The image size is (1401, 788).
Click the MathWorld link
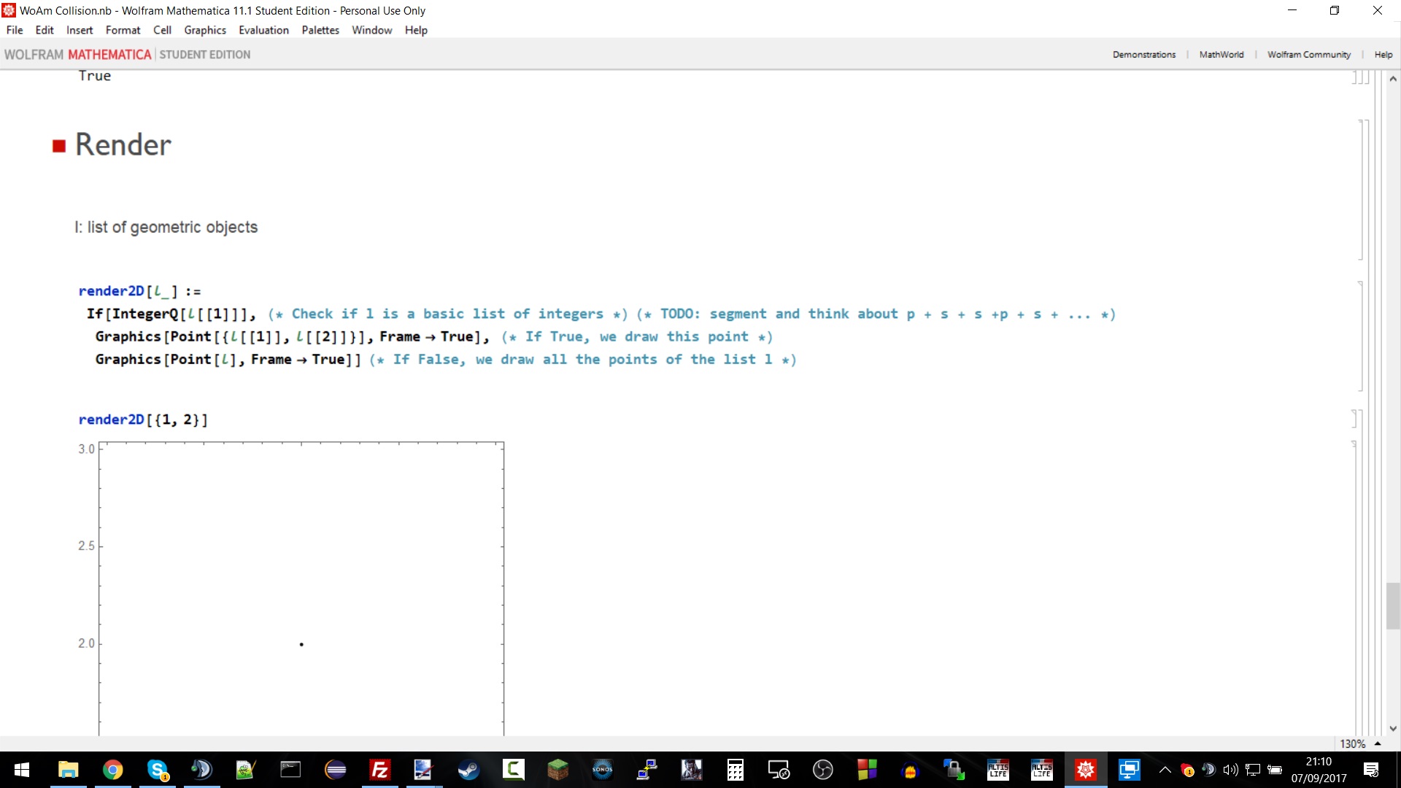pyautogui.click(x=1221, y=55)
